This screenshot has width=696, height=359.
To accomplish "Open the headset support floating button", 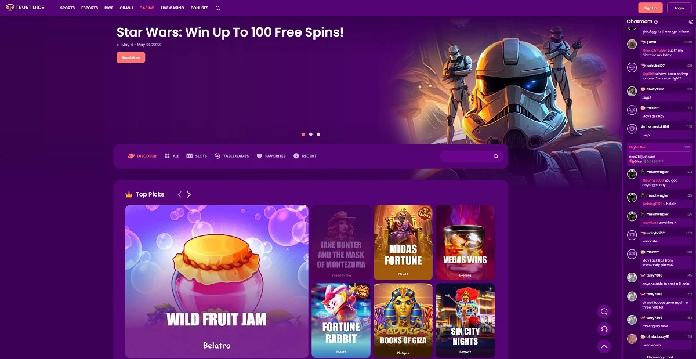I will coord(604,329).
